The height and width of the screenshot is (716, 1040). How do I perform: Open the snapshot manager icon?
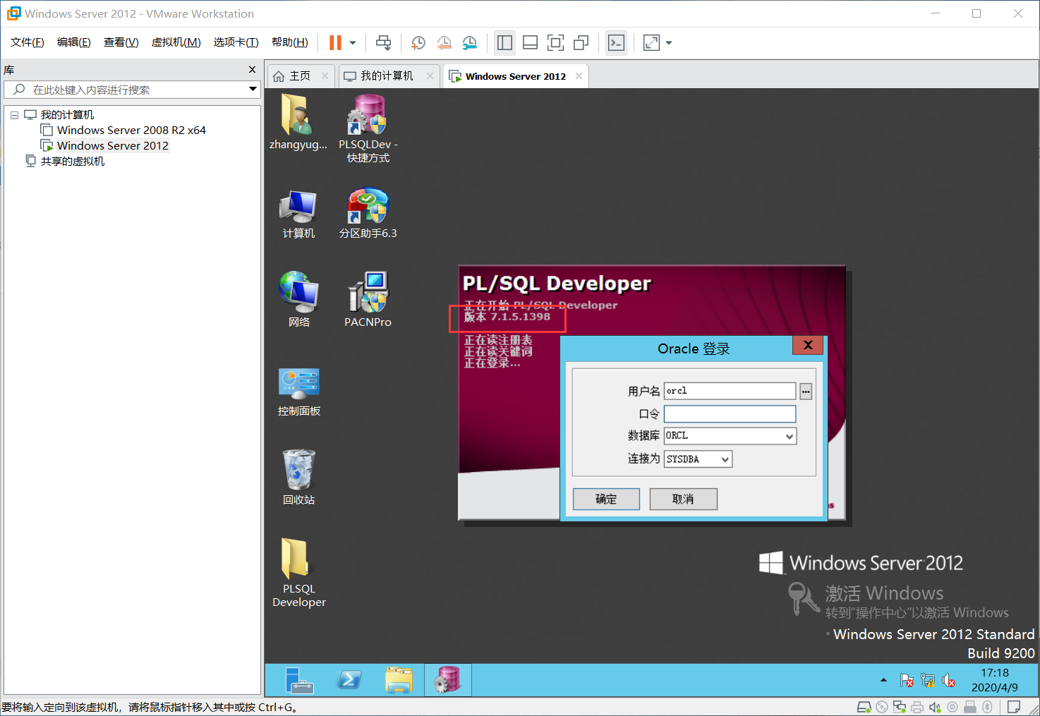coord(469,43)
